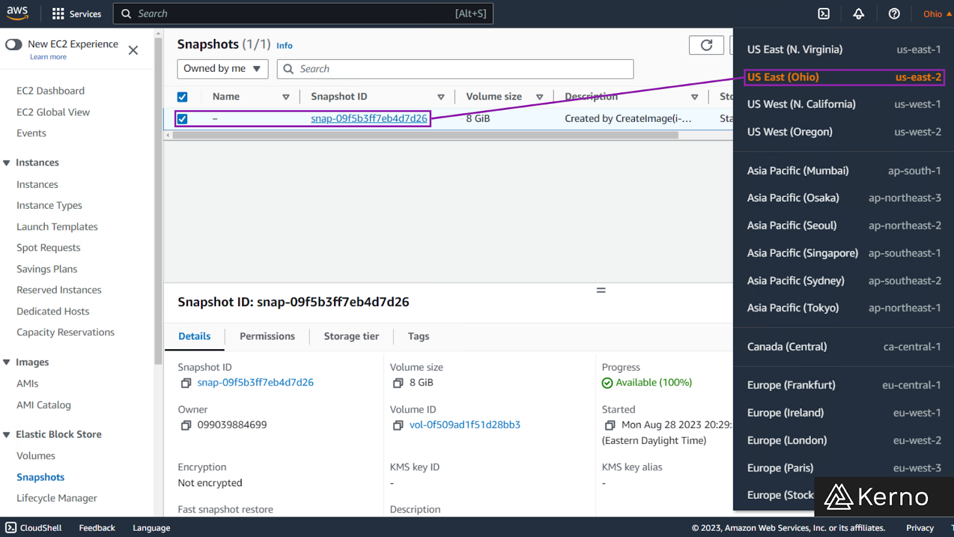
Task: Click Language in the footer
Action: pos(151,528)
